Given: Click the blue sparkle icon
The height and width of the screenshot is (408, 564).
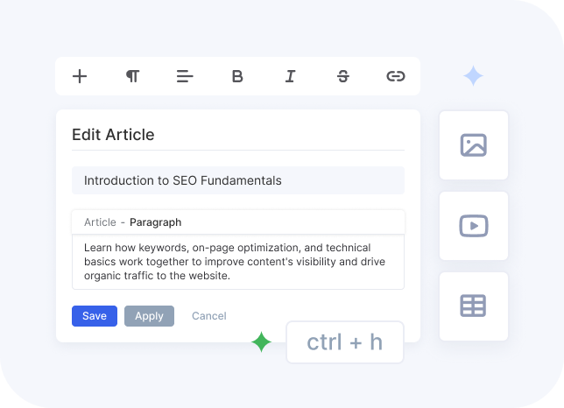Looking at the screenshot, I should (x=473, y=76).
